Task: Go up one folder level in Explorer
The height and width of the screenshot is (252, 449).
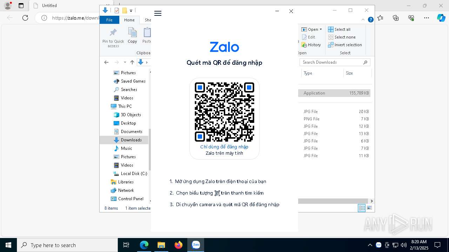Action: pyautogui.click(x=132, y=62)
